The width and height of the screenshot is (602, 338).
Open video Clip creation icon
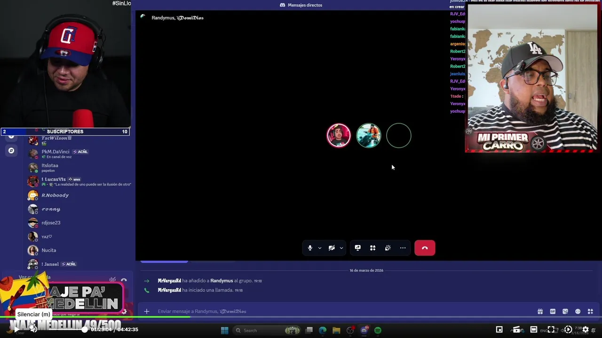(516, 330)
